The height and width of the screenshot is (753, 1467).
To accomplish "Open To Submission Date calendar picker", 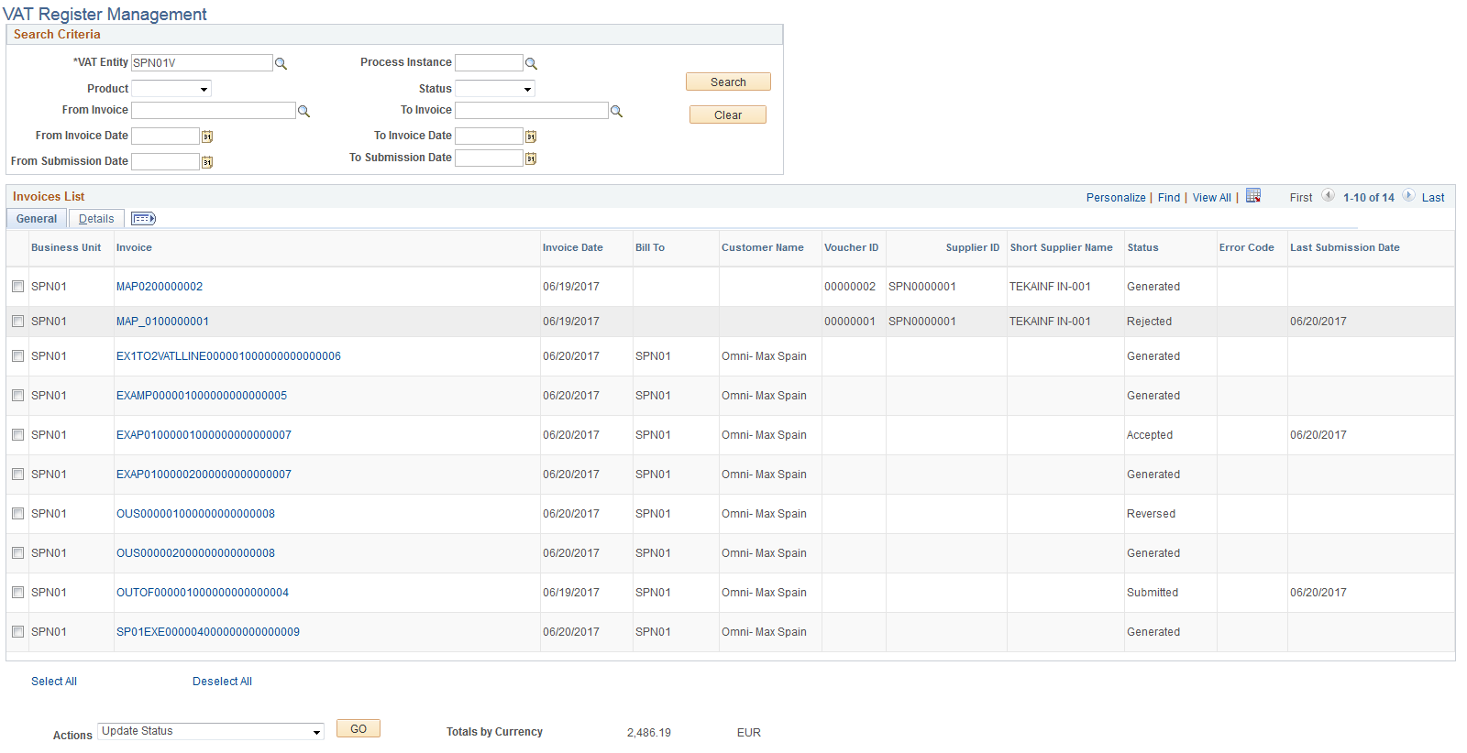I will 531,158.
